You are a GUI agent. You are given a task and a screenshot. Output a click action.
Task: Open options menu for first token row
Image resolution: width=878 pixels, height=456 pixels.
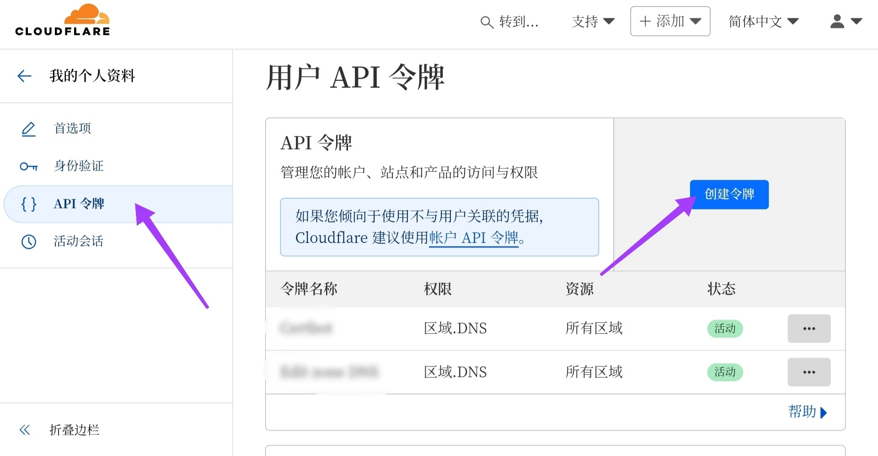click(x=808, y=329)
